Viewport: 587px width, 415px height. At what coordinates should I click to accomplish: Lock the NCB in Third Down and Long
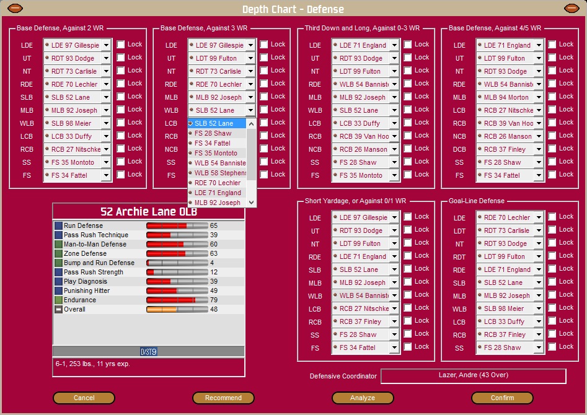[x=407, y=149]
